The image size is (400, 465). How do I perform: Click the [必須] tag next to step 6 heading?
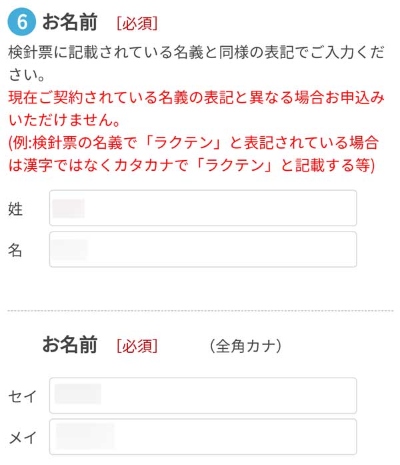pyautogui.click(x=137, y=23)
